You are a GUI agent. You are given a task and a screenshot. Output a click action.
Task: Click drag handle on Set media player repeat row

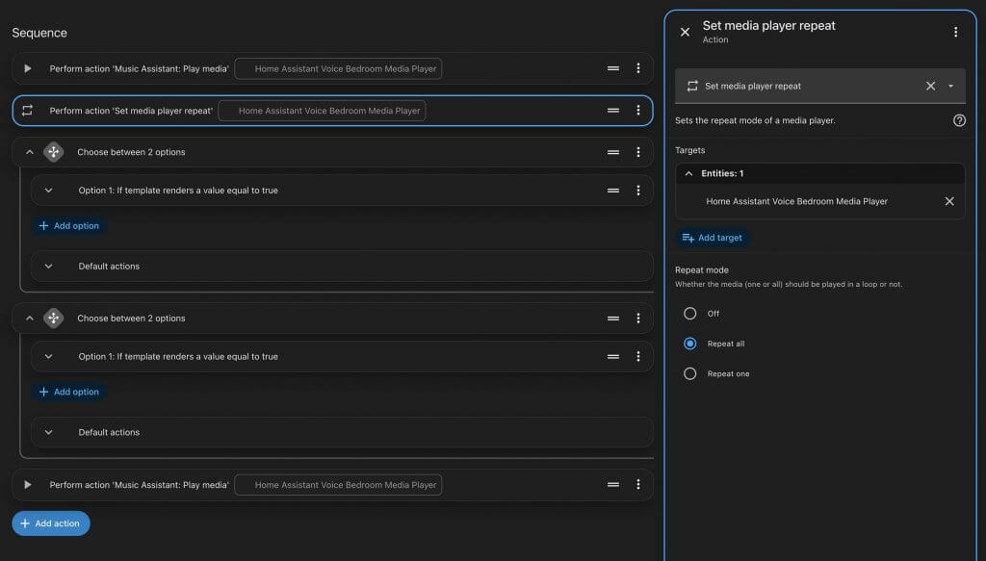613,111
